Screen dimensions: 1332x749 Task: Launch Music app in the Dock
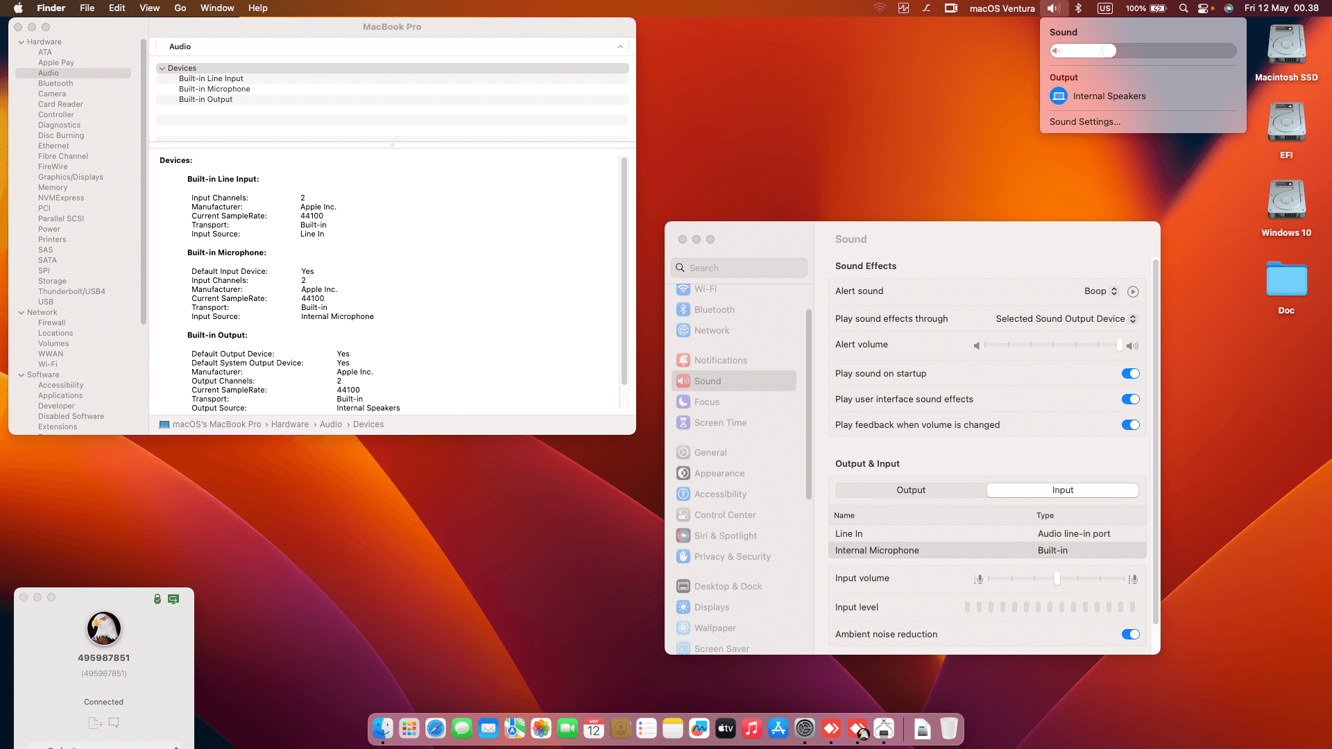coord(752,728)
